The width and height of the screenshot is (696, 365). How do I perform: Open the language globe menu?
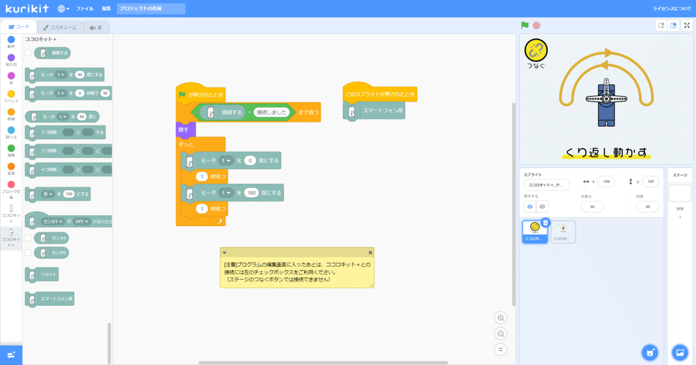(x=63, y=9)
